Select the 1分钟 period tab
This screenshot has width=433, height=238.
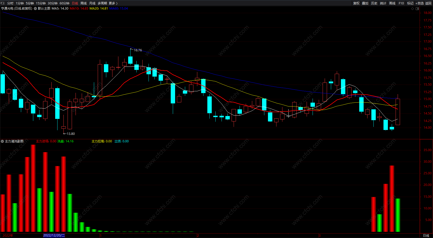[20, 3]
